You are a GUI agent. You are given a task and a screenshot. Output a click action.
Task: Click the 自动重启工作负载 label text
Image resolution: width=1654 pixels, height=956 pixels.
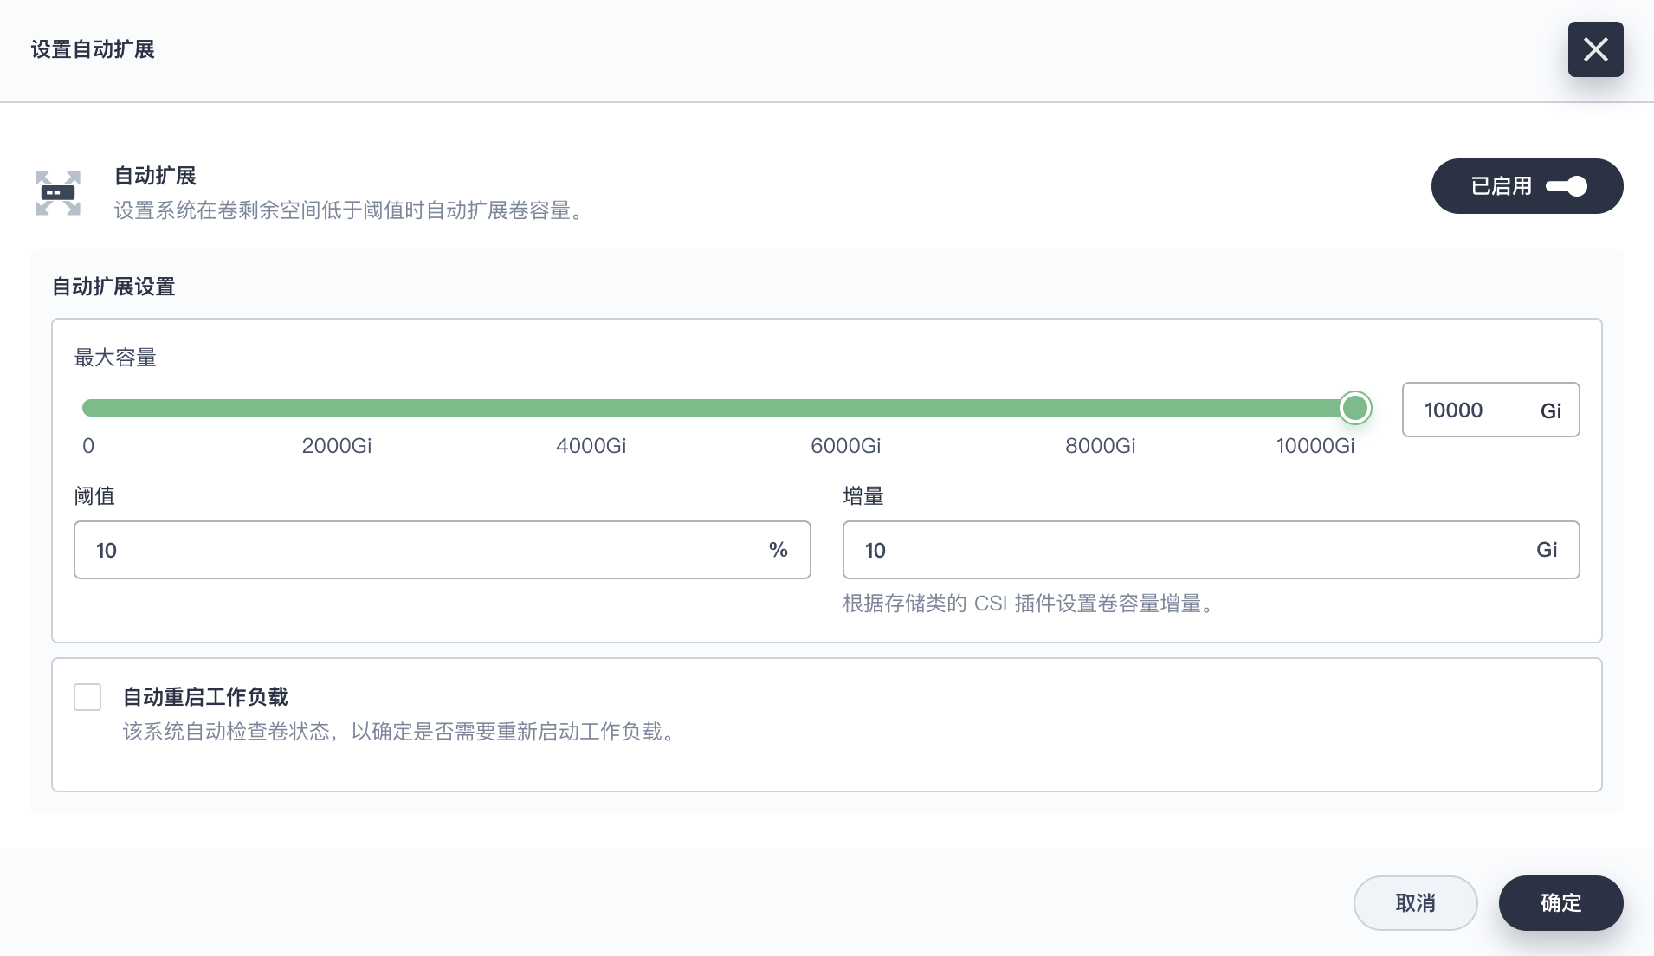pos(205,697)
